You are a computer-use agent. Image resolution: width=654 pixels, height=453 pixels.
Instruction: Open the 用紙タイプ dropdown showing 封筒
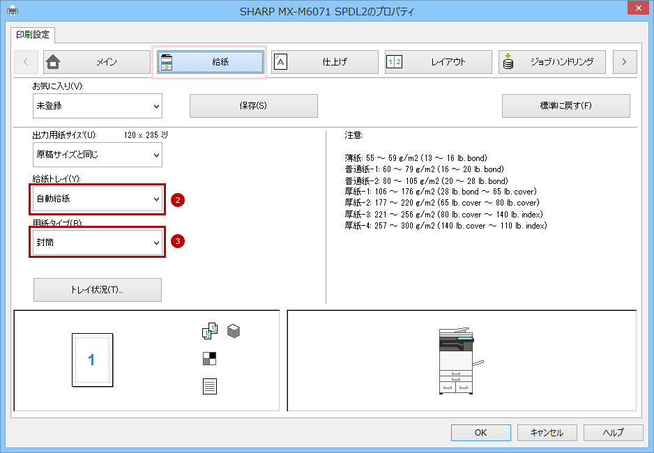pos(98,243)
